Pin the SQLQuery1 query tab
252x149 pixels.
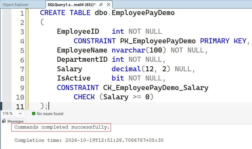point(101,4)
